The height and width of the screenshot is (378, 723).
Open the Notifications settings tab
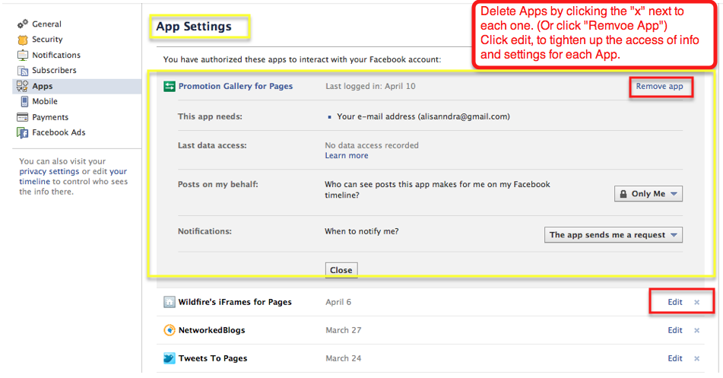[55, 56]
